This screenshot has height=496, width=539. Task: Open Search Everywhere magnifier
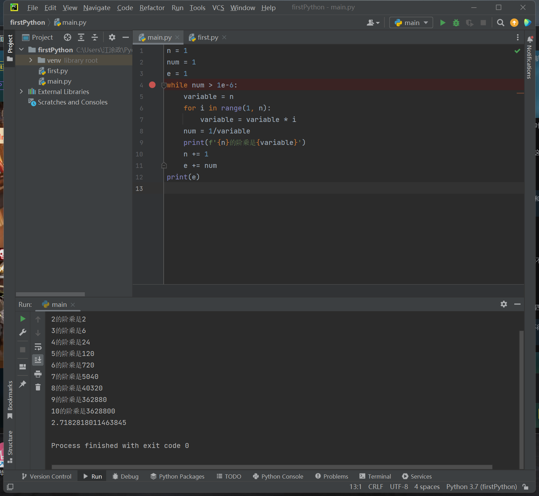click(500, 22)
